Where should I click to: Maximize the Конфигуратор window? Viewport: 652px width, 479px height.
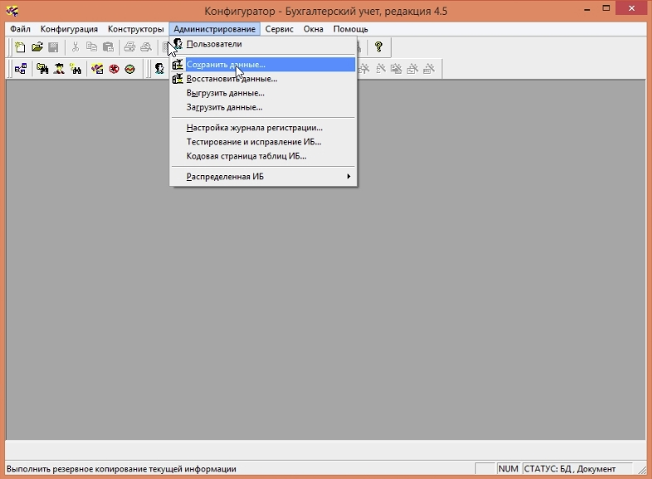tap(606, 9)
